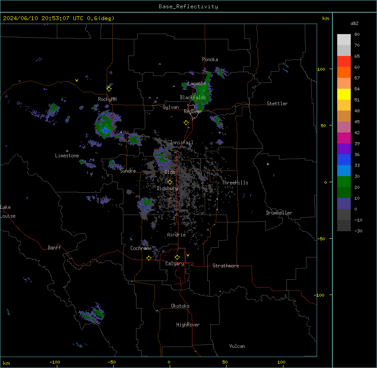Click the Airdrie city label
This screenshot has height=368, width=377.
(177, 235)
